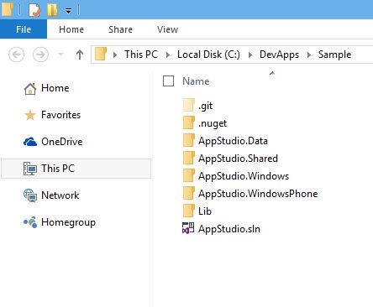The width and height of the screenshot is (373, 307).
Task: Switch to the View ribbon tab
Action: click(167, 29)
